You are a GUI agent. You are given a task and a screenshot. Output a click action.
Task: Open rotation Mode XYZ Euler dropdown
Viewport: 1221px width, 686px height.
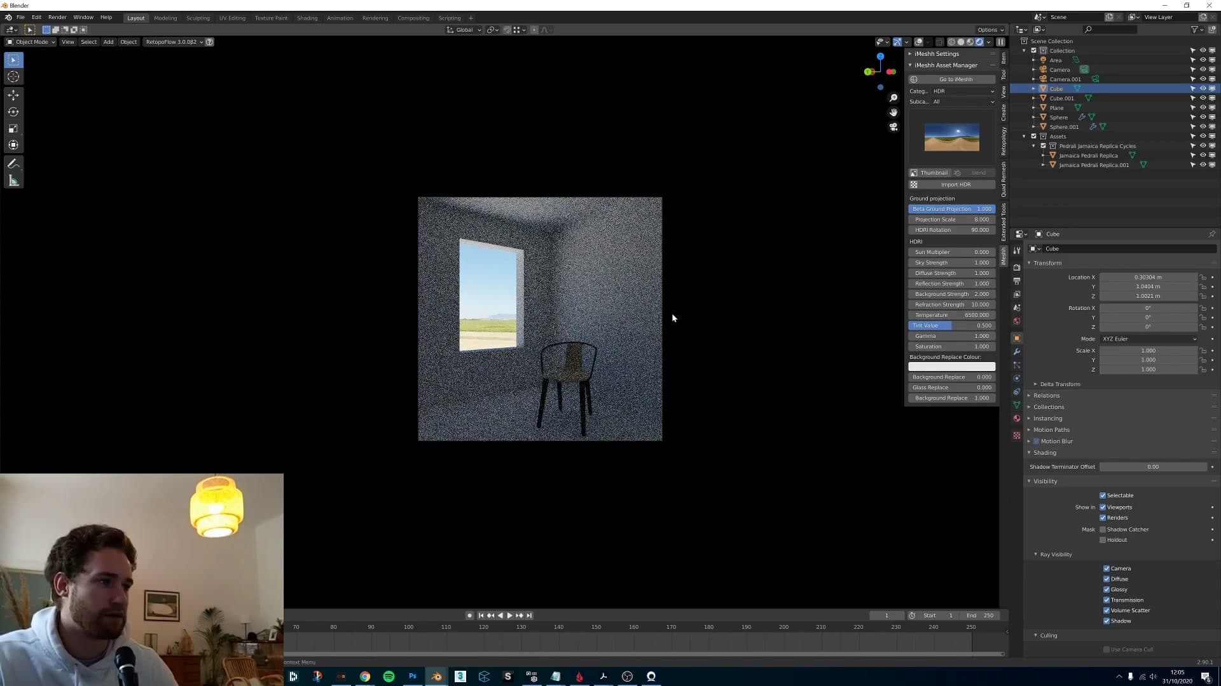1149,339
